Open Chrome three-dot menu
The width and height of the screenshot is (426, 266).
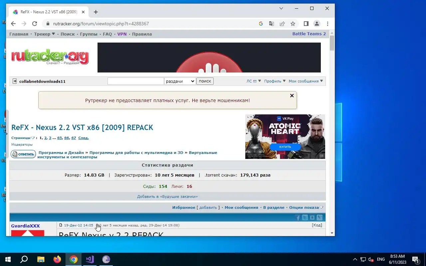[x=328, y=24]
